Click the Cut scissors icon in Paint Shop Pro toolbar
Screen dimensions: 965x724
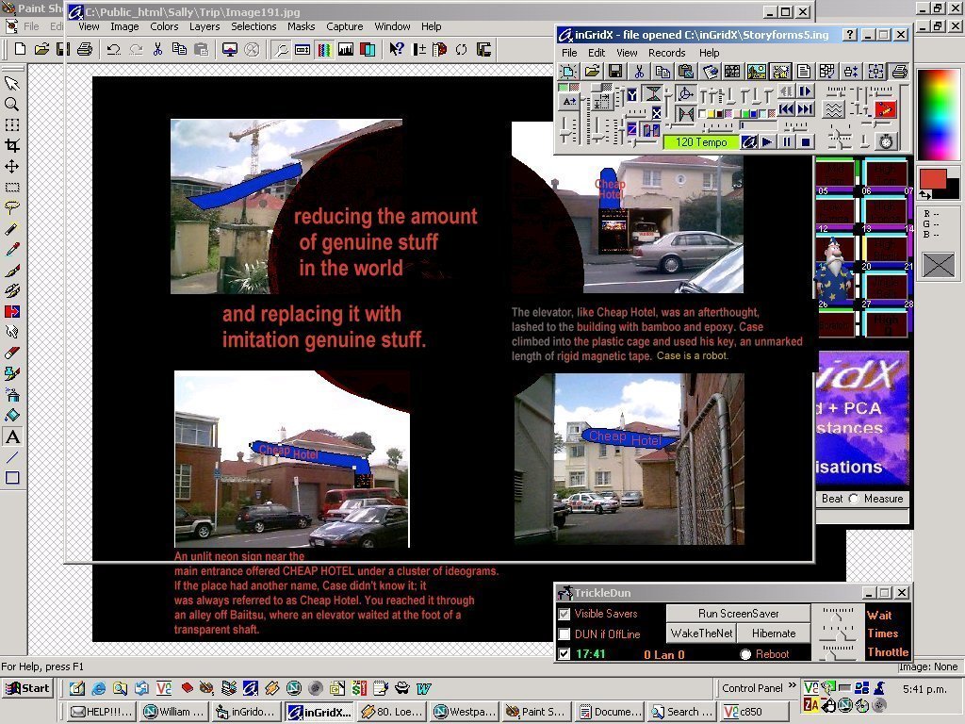click(x=157, y=49)
